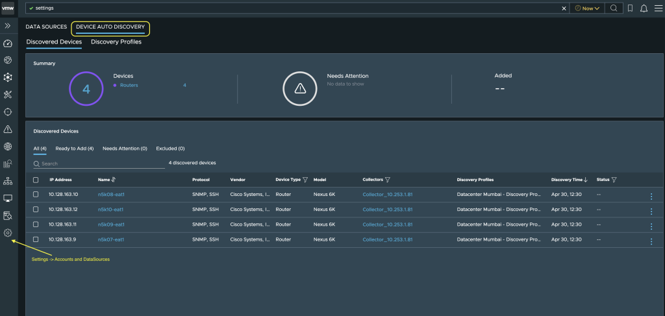The height and width of the screenshot is (316, 665).
Task: Click the search magnifier button
Action: coord(613,8)
